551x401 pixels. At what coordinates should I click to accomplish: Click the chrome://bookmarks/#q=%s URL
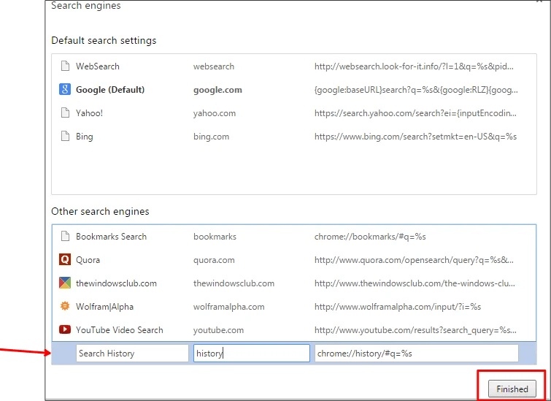coord(370,237)
